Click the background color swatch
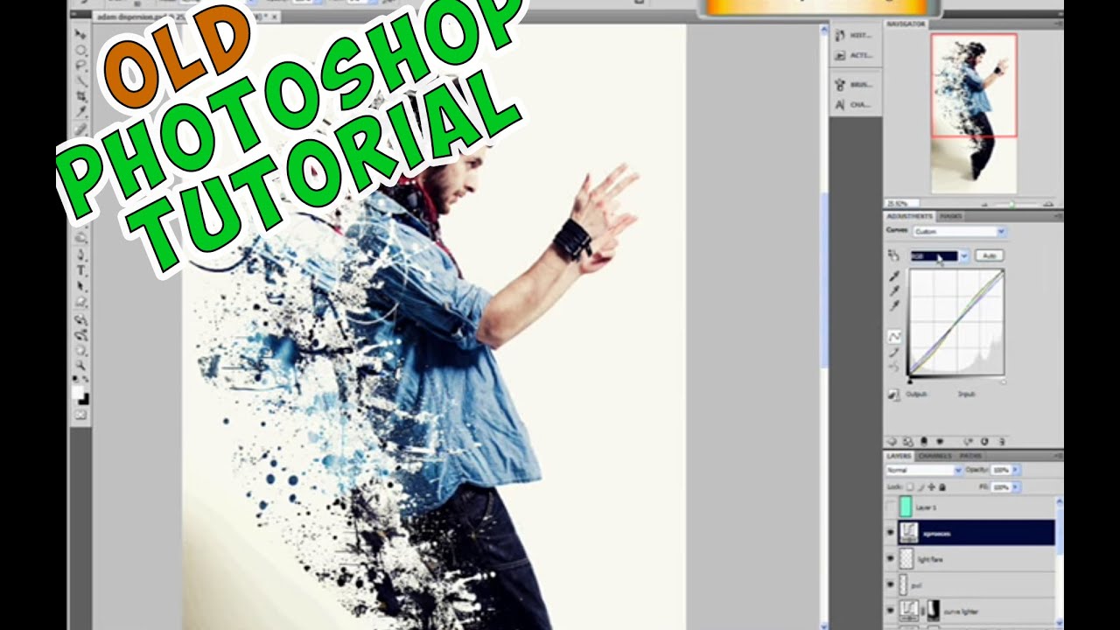The width and height of the screenshot is (1120, 630). point(84,399)
